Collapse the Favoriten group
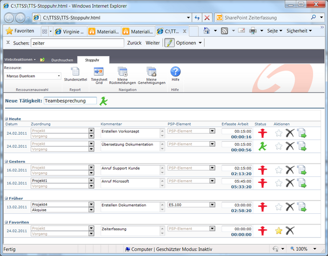Viewport: 328px width, 256px height. click(6, 222)
